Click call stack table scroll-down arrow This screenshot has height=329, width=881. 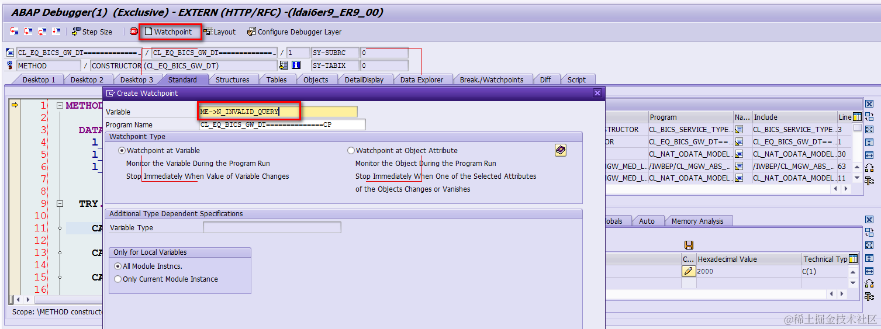click(857, 178)
